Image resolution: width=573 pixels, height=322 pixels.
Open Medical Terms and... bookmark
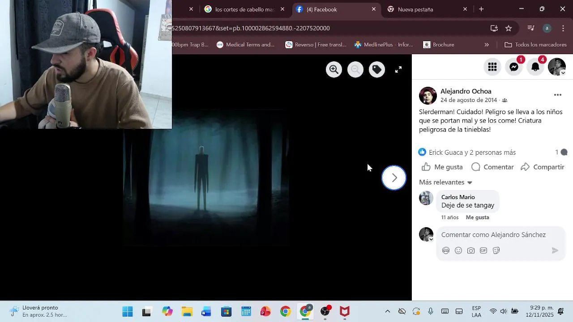coord(245,45)
